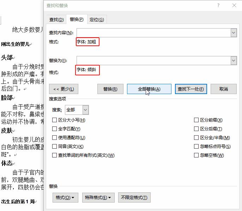
Task: Check 查找单词的所有形式(英文)(W)
Action: (x=54, y=155)
